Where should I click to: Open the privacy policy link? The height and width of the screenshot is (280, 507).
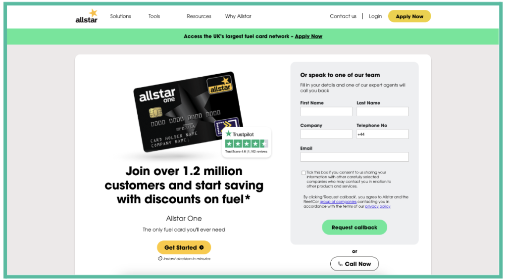click(x=378, y=206)
